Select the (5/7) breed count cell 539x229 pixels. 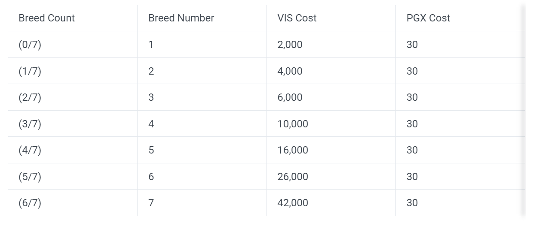pyautogui.click(x=30, y=177)
